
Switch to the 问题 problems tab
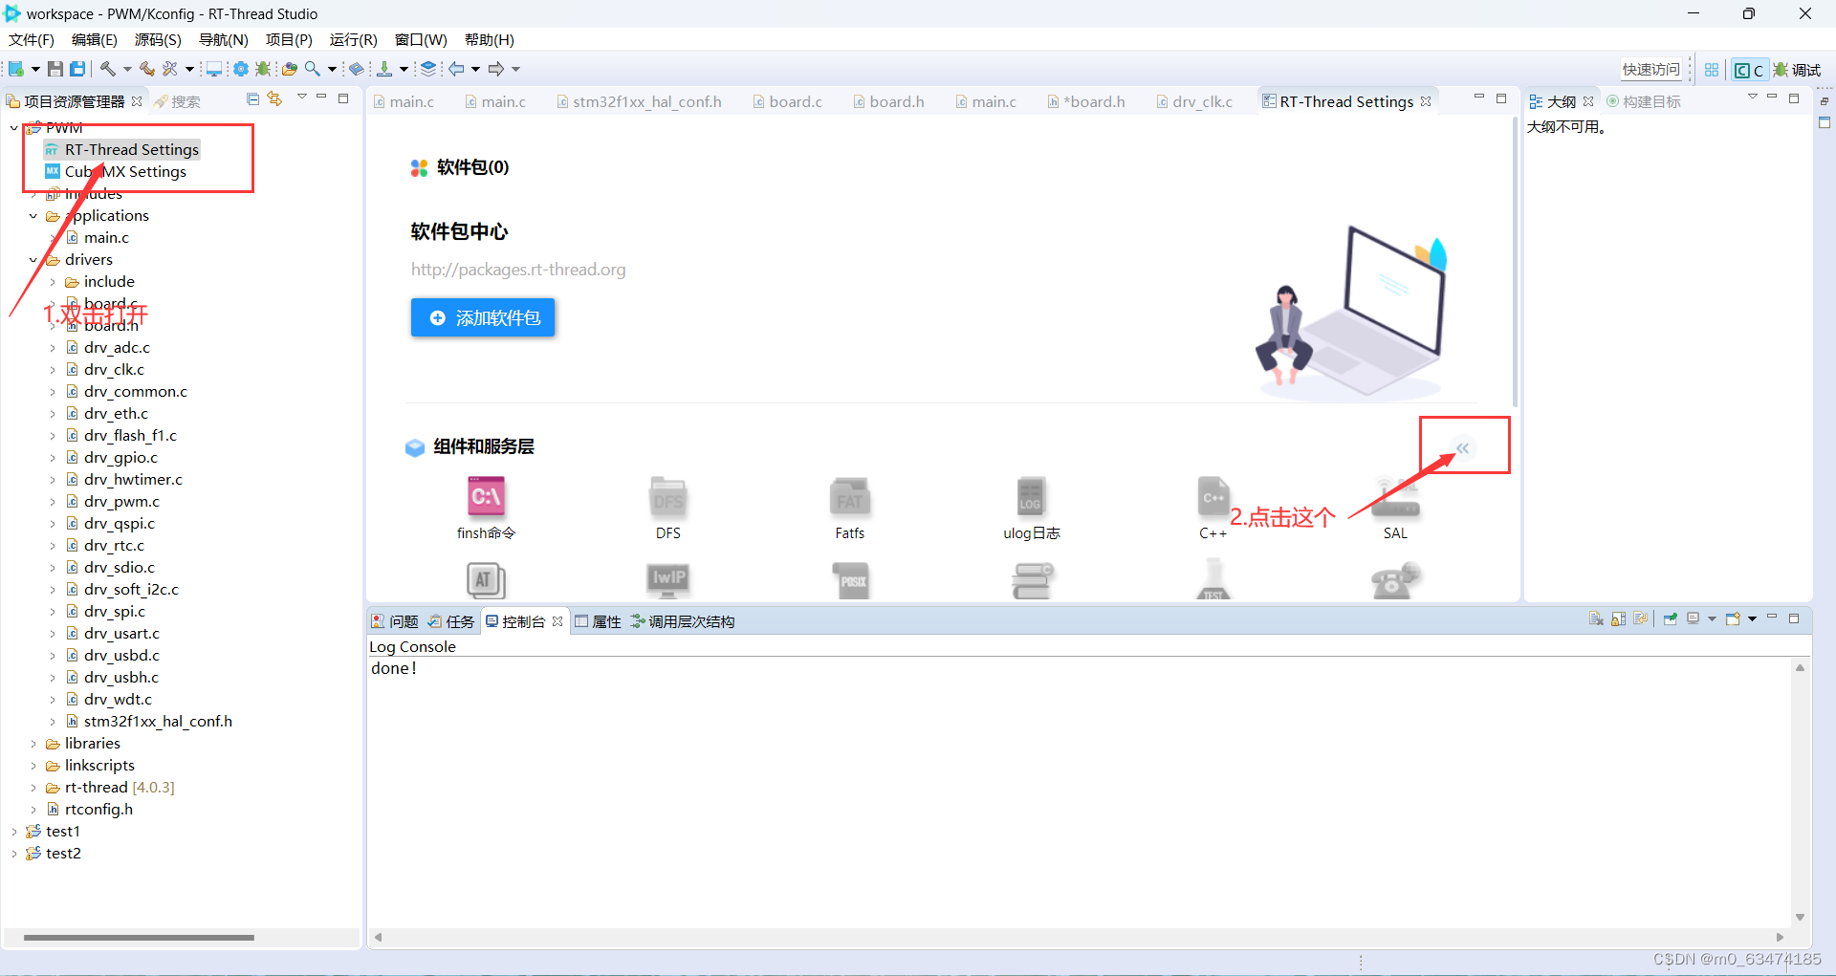[395, 621]
